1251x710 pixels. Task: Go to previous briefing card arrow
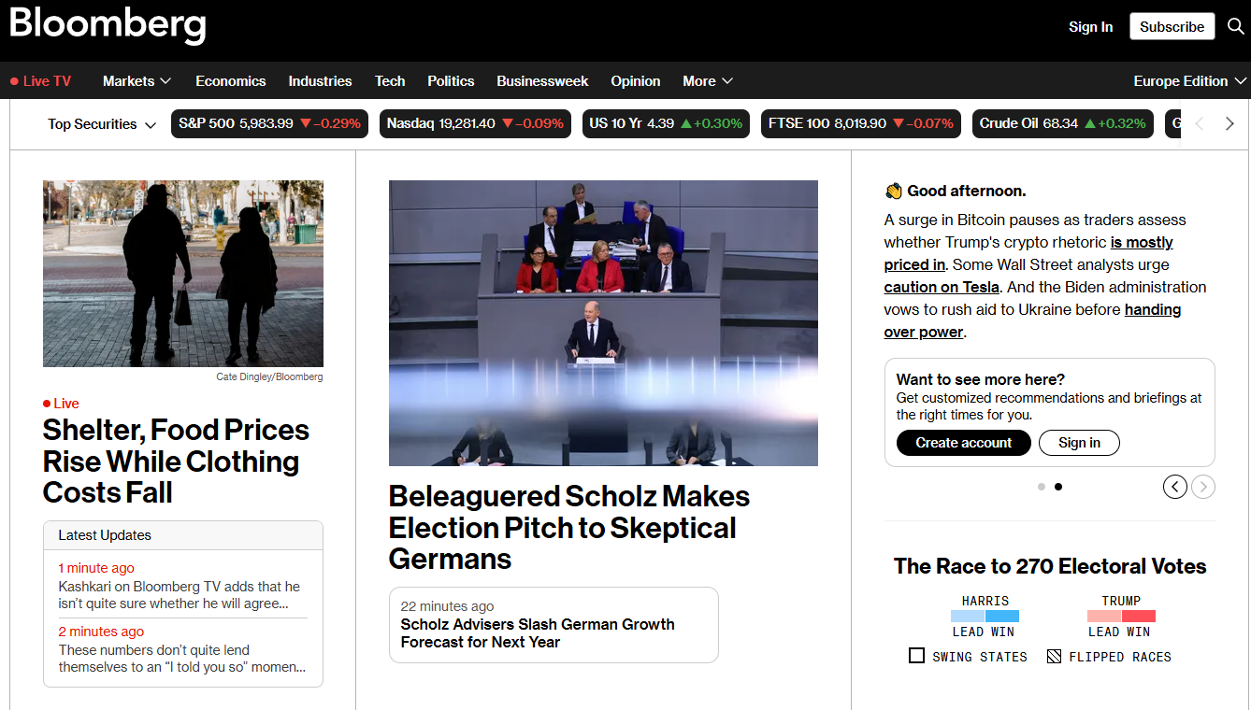coord(1175,487)
